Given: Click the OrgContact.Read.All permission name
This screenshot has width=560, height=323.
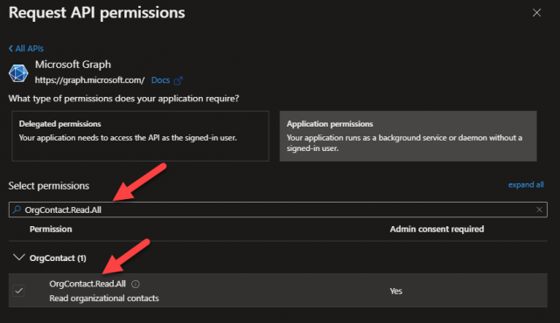Looking at the screenshot, I should click(87, 284).
